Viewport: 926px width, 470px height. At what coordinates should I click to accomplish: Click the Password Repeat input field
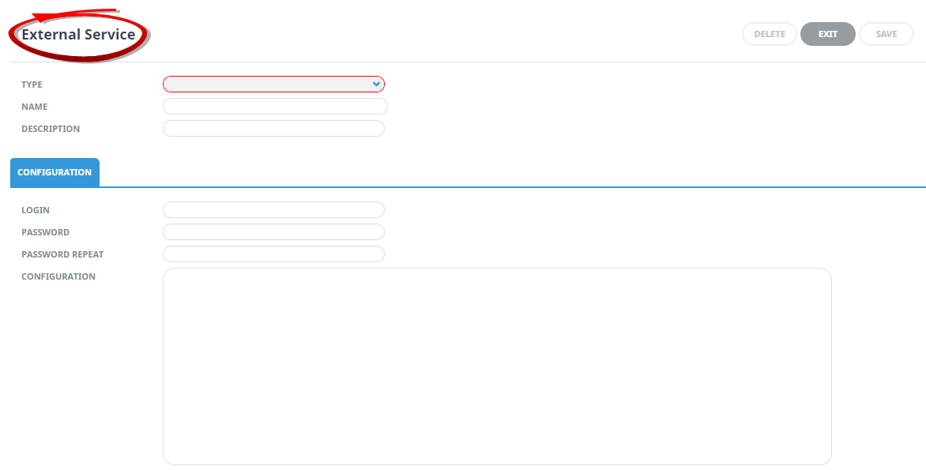click(273, 254)
